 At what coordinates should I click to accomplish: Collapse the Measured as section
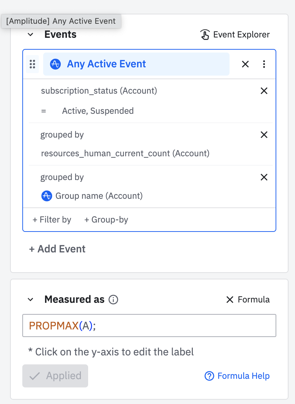(x=31, y=300)
